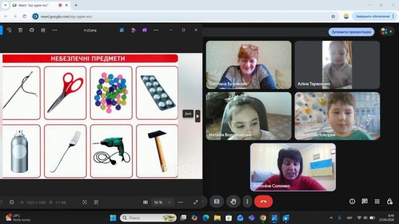This screenshot has width=399, height=224.
Task: Bookmark this page with star icon
Action: click(x=333, y=16)
